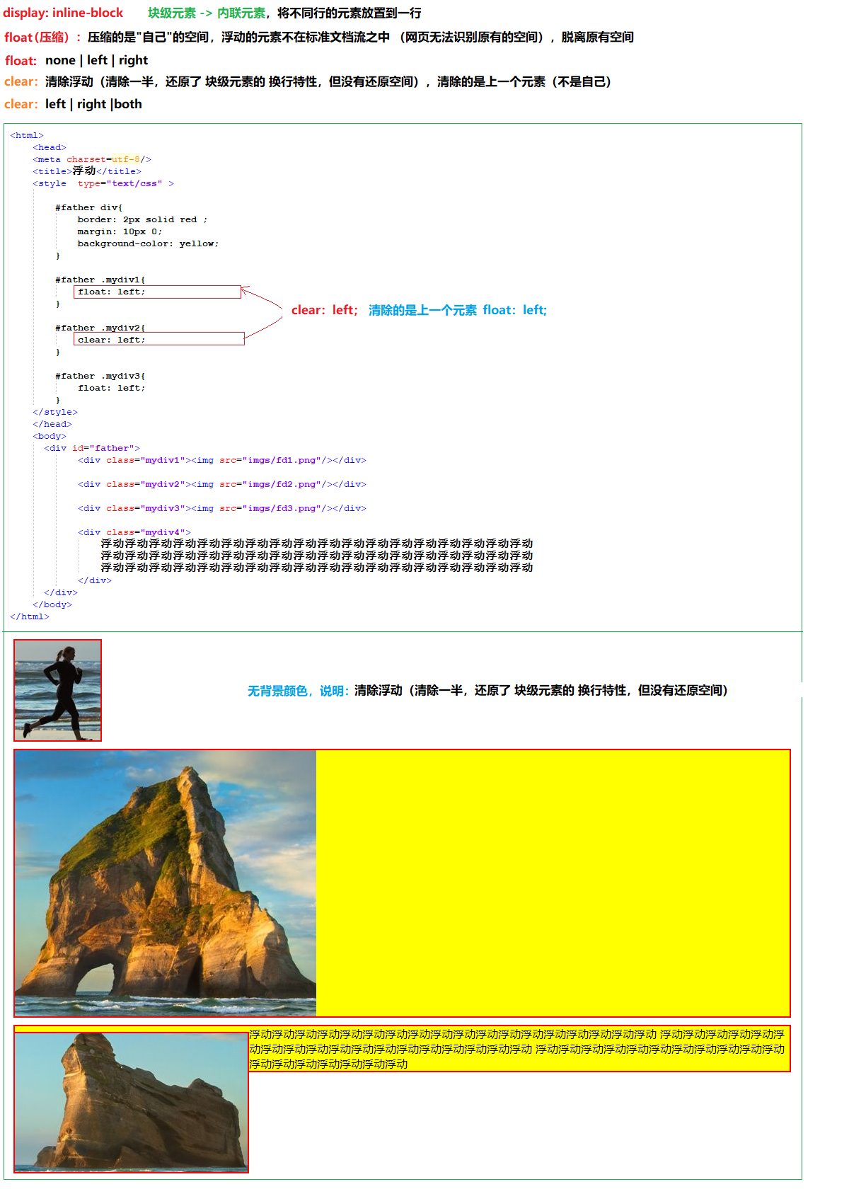Image resolution: width=849 pixels, height=1189 pixels.
Task: Click the woman running on beach image
Action: click(57, 690)
